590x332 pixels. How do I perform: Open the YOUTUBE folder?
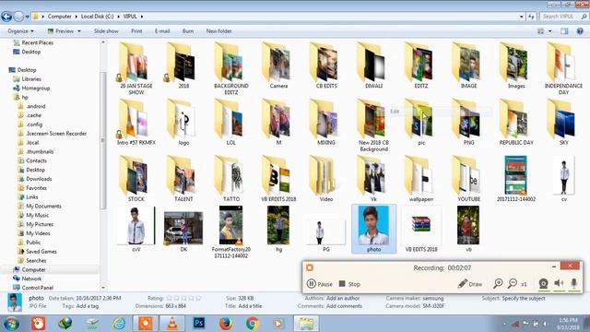[468, 179]
